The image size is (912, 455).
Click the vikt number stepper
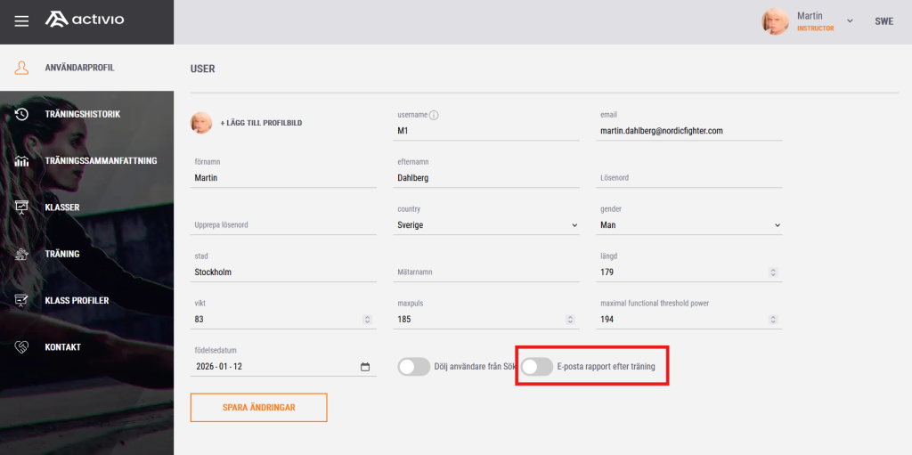point(367,320)
